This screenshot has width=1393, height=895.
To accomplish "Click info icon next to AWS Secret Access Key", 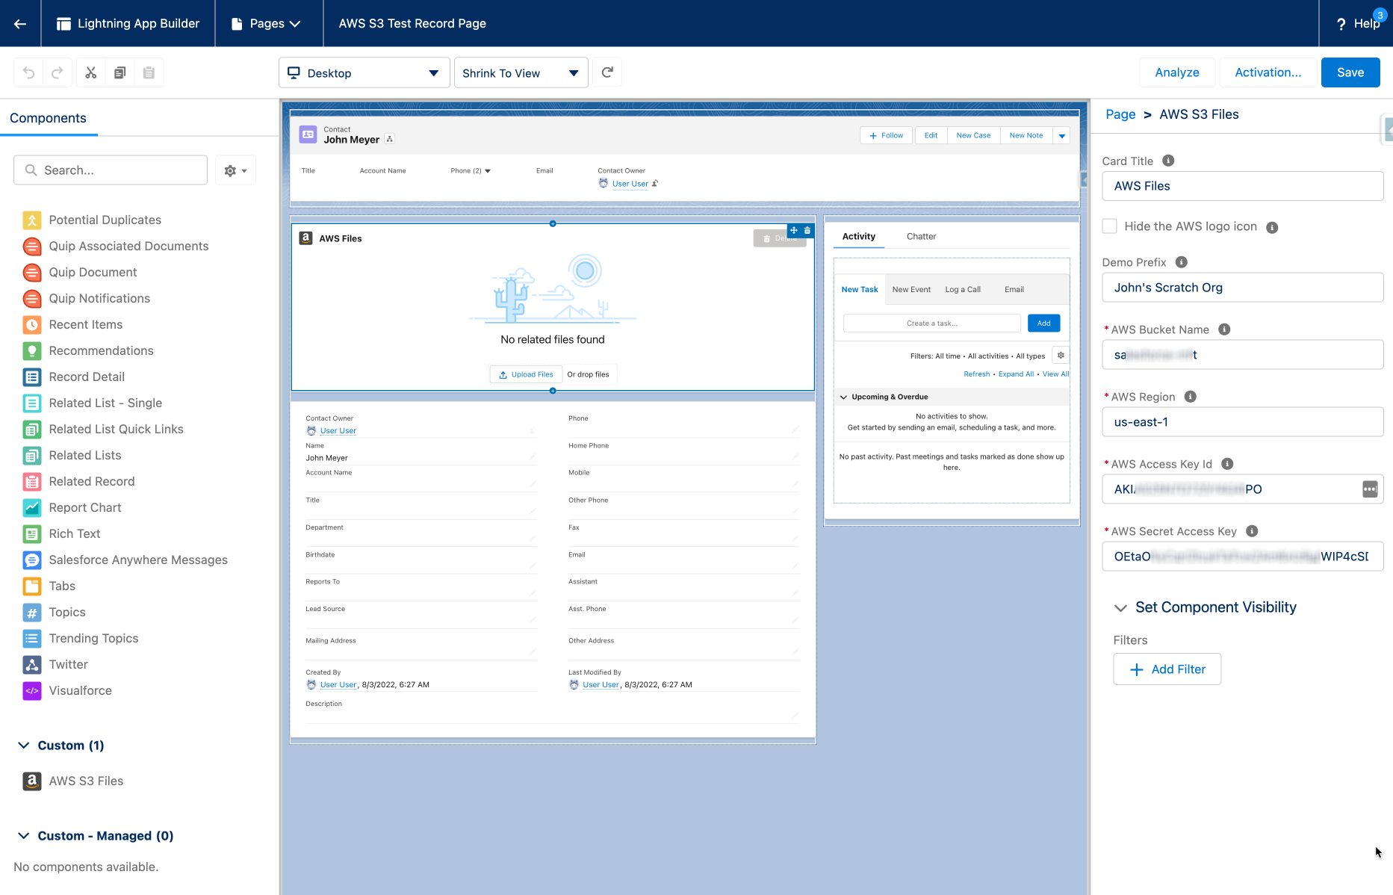I will 1252,531.
